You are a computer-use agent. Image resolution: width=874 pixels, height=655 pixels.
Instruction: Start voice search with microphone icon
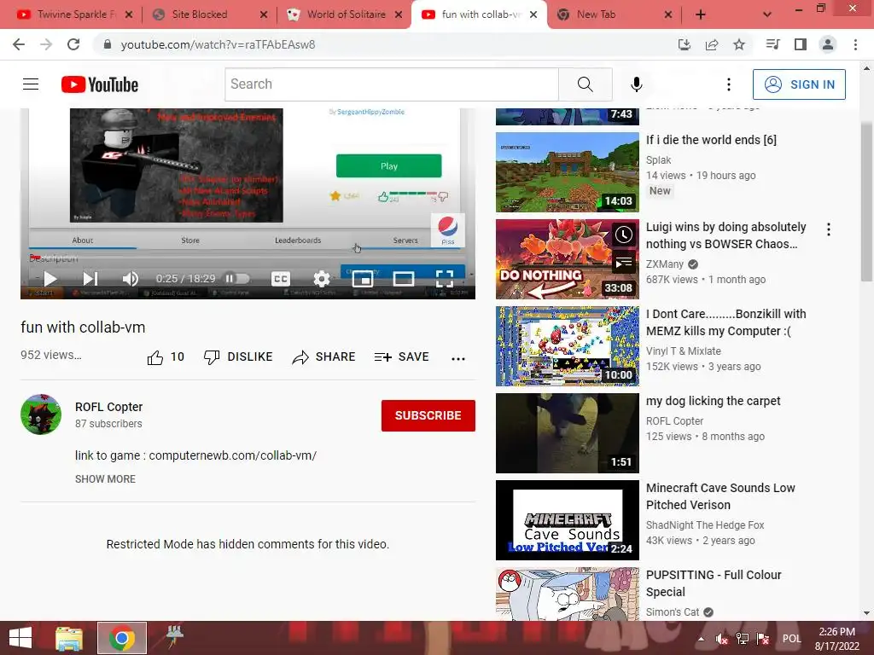pos(636,84)
